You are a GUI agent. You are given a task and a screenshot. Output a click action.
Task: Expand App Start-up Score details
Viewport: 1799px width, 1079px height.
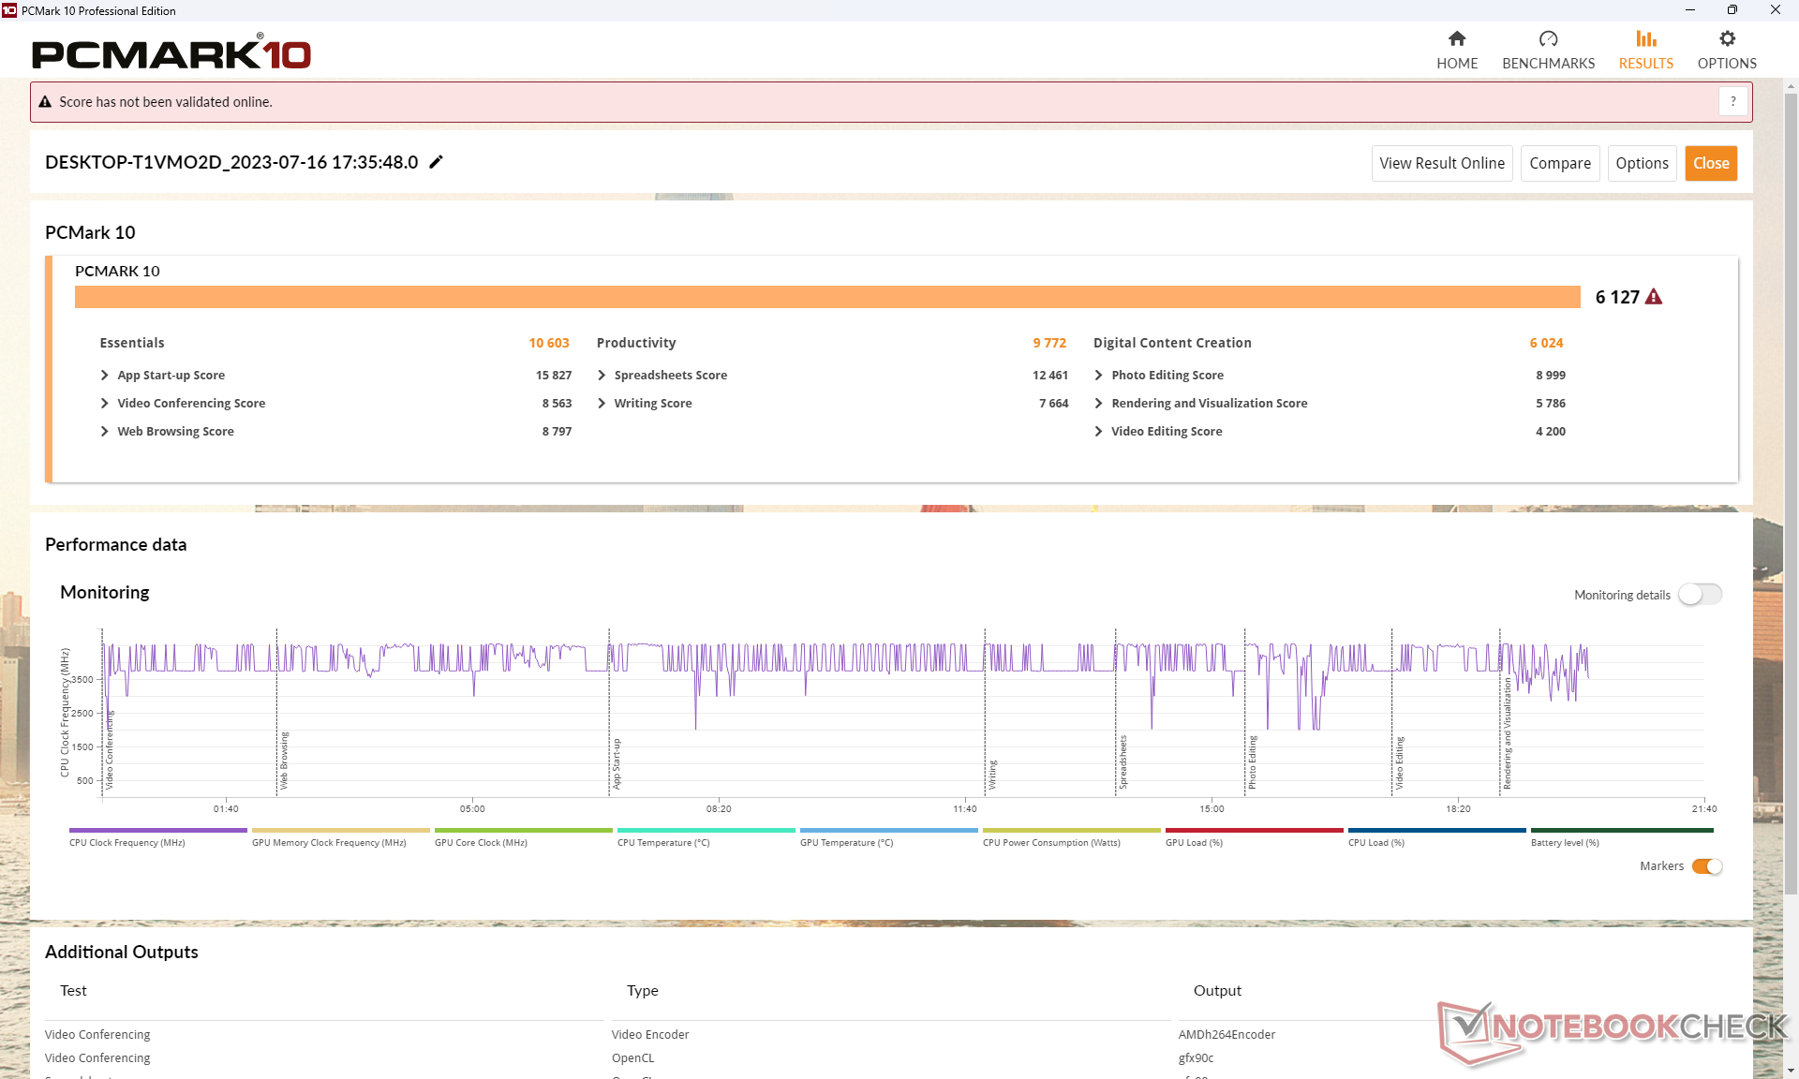[x=105, y=375]
